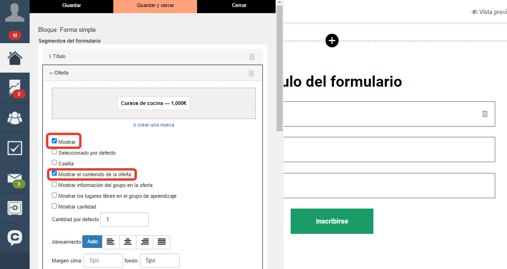Delete the Título segment with trash icon
The image size is (507, 269).
(252, 57)
